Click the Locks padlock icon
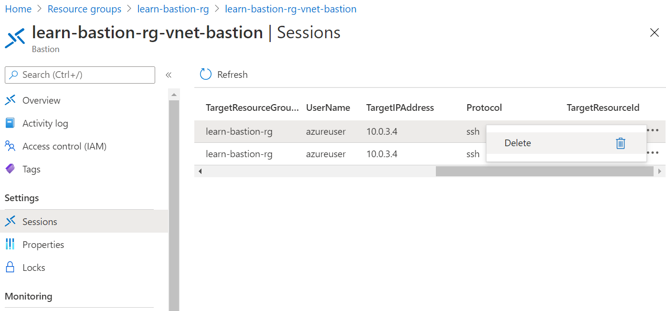 coord(10,268)
